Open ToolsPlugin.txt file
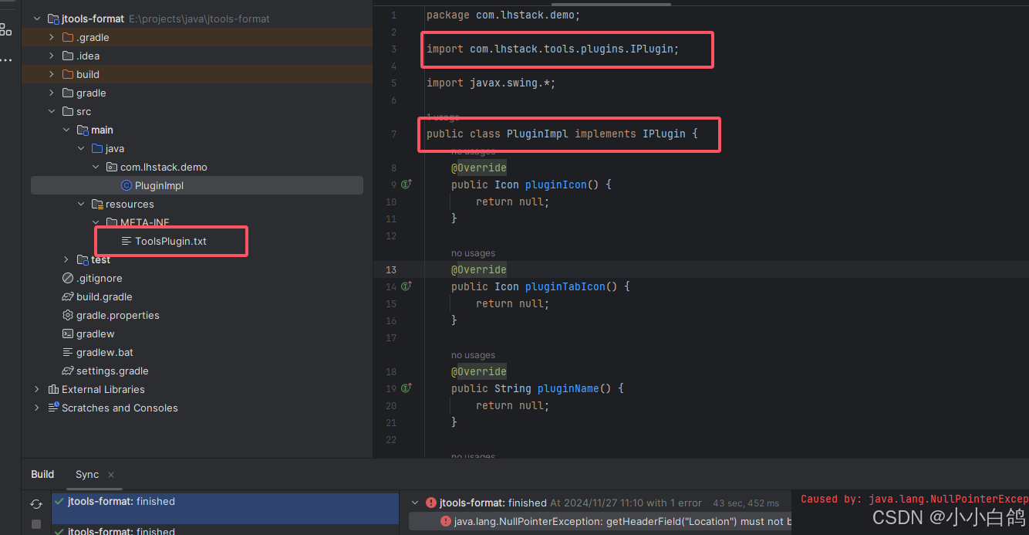The height and width of the screenshot is (535, 1029). [170, 241]
